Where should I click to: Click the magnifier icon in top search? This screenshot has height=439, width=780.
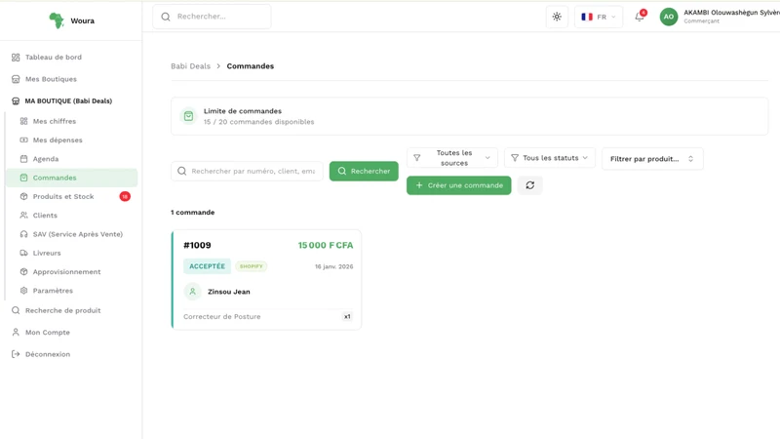click(x=166, y=17)
